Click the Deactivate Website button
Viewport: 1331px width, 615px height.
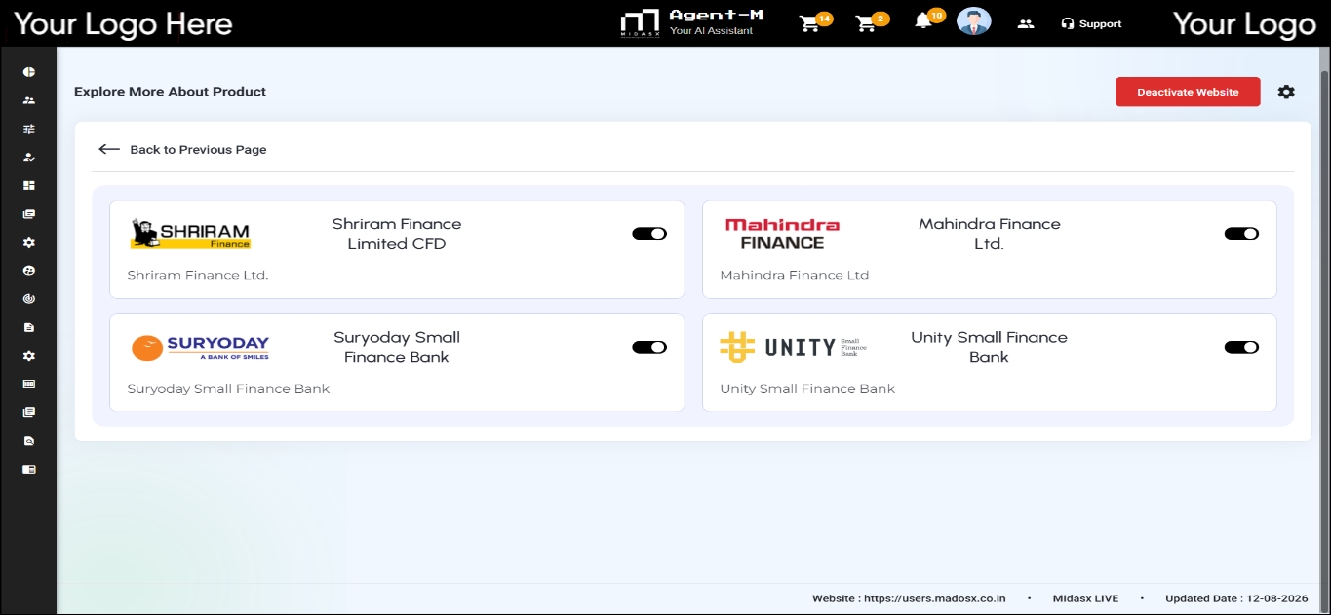[x=1188, y=92]
